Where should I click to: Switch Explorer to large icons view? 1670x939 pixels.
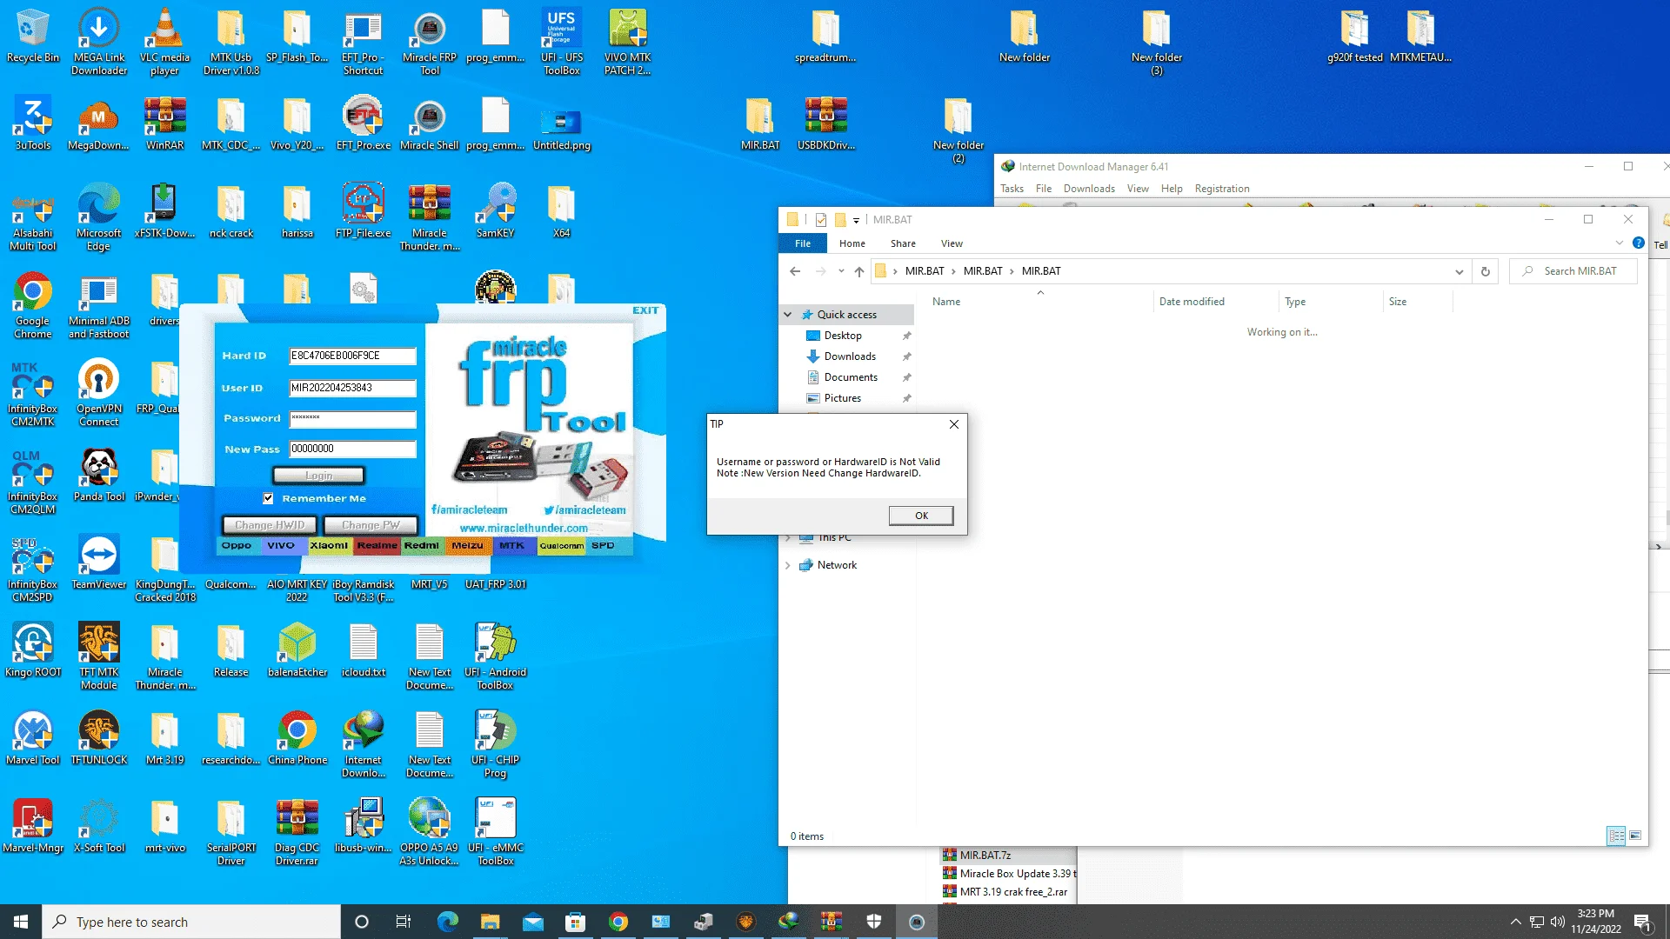pos(1635,836)
